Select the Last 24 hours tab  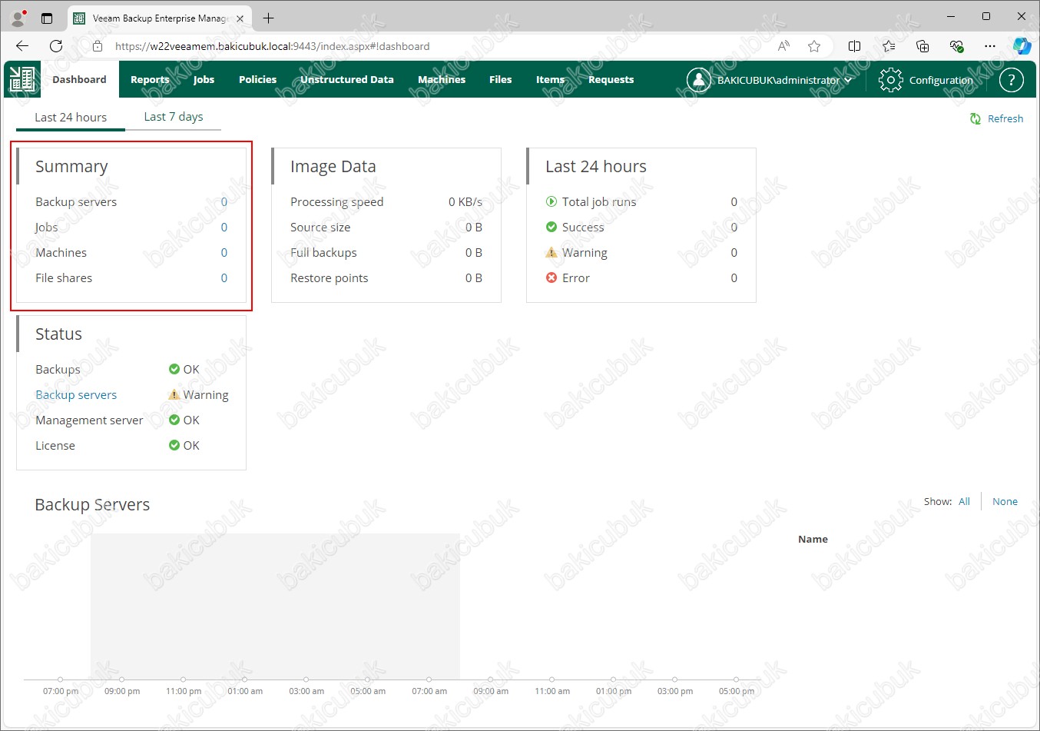(x=71, y=117)
